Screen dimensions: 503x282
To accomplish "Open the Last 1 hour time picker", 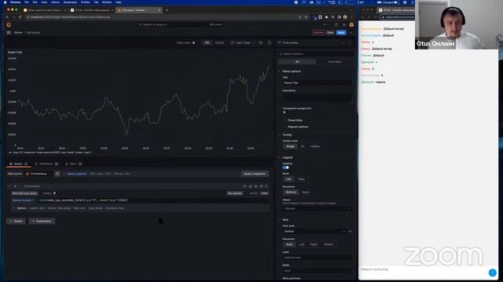I will [x=242, y=42].
